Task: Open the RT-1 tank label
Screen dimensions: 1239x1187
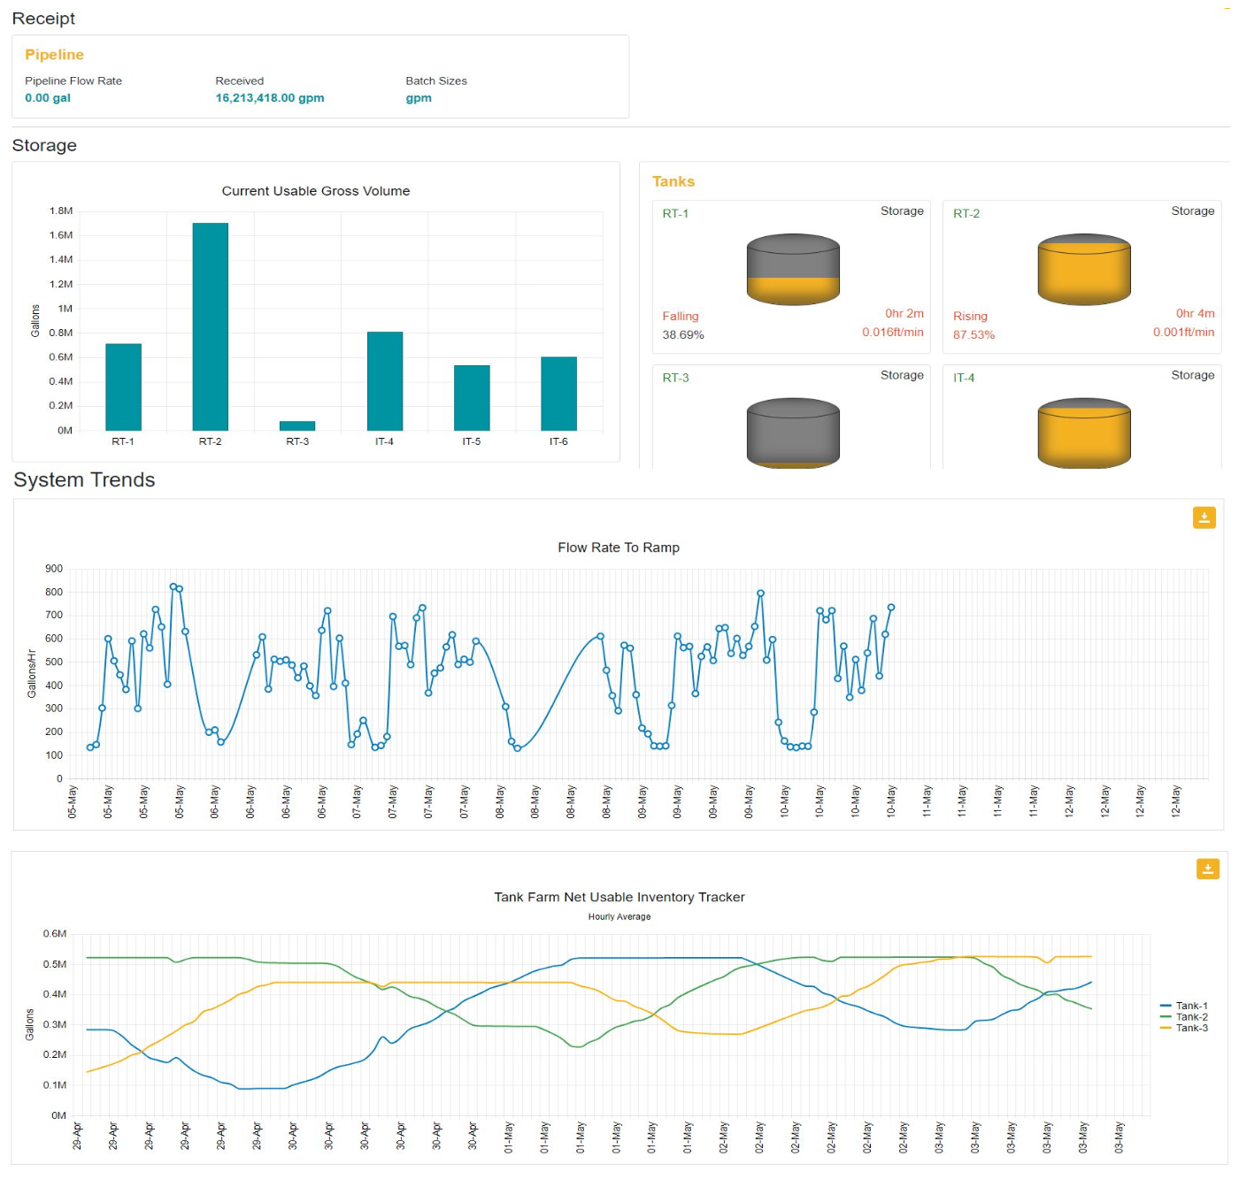Action: click(x=675, y=213)
